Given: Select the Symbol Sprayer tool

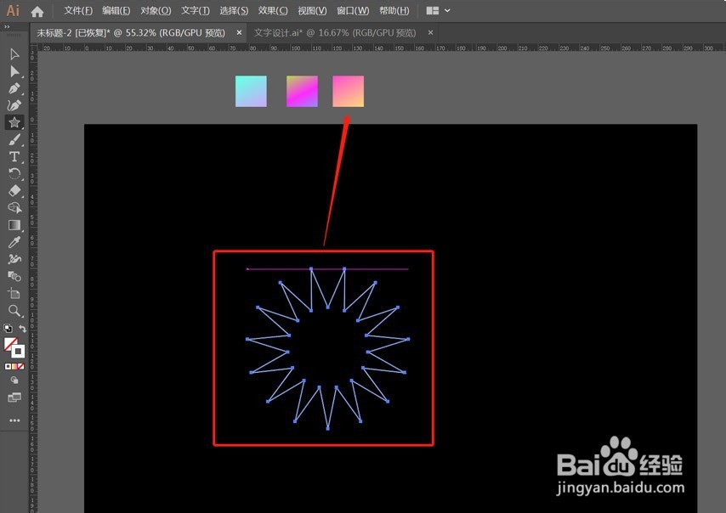Looking at the screenshot, I should [x=14, y=259].
